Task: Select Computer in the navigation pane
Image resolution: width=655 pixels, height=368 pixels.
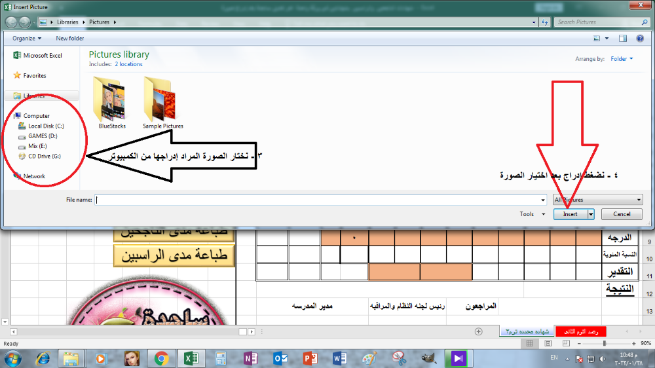Action: (31, 116)
